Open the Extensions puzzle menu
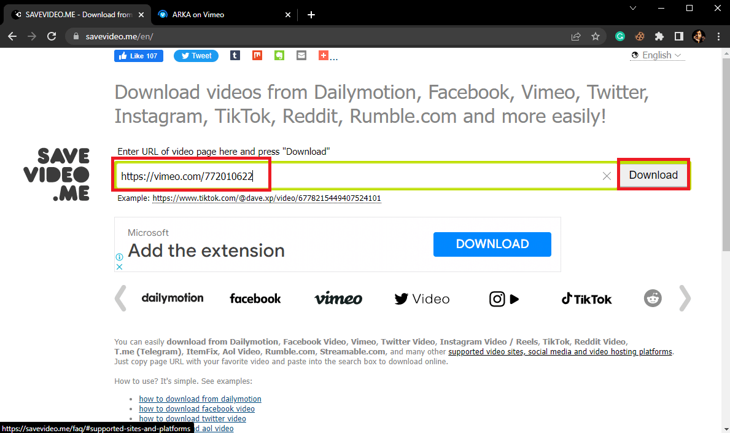The width and height of the screenshot is (730, 433). [x=659, y=36]
